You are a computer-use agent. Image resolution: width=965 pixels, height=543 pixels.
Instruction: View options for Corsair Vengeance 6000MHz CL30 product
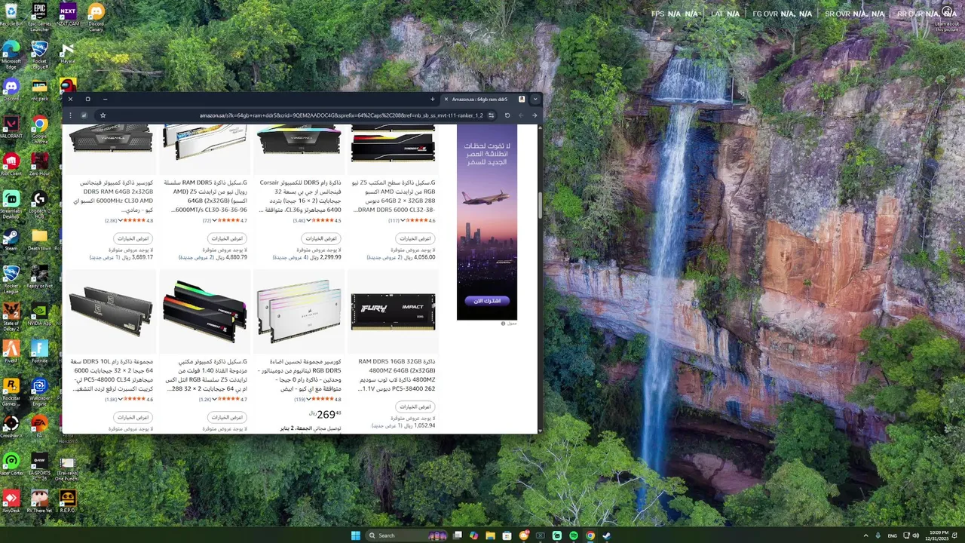click(x=133, y=238)
